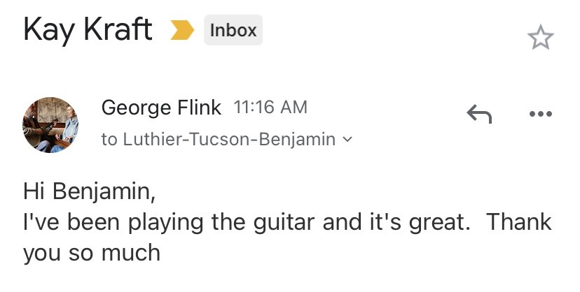This screenshot has height=292, width=580.
Task: Place cursor on "Hi Benjamin," greeting
Action: (x=89, y=191)
